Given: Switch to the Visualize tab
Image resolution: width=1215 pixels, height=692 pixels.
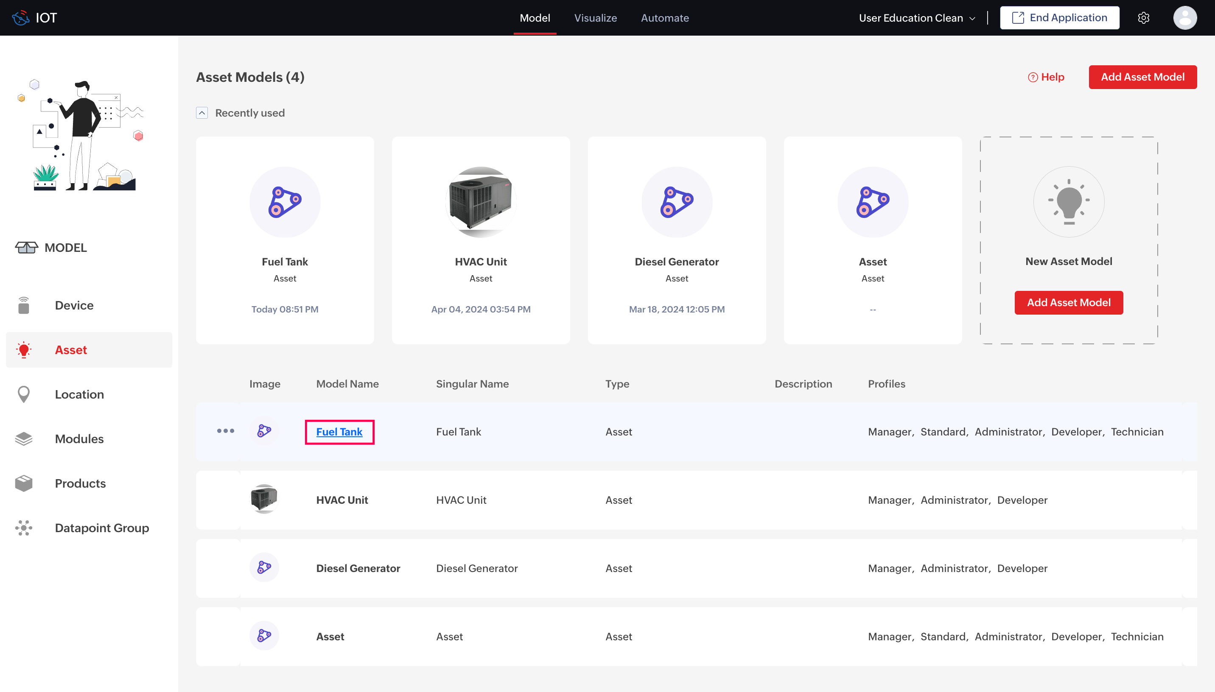Looking at the screenshot, I should (x=595, y=18).
